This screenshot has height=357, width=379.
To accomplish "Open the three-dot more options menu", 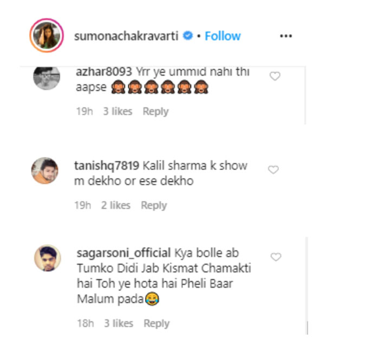I will pyautogui.click(x=286, y=36).
